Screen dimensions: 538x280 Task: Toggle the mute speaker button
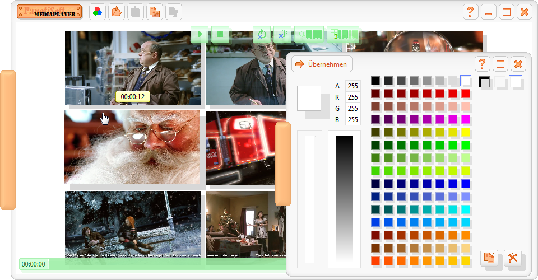coord(281,34)
